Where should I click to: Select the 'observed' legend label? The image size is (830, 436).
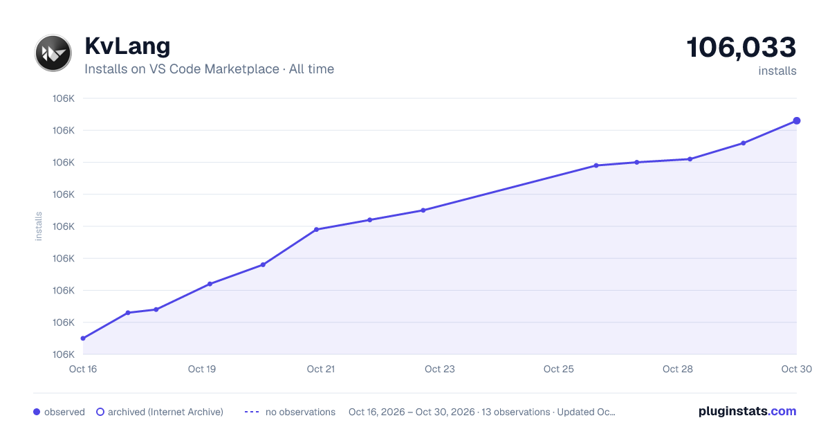[x=64, y=412]
